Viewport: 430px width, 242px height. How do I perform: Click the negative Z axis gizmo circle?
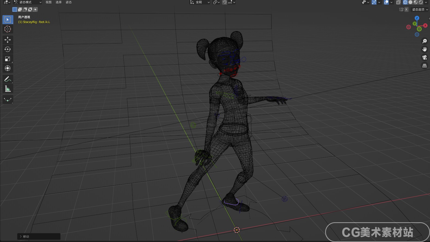coord(417,34)
